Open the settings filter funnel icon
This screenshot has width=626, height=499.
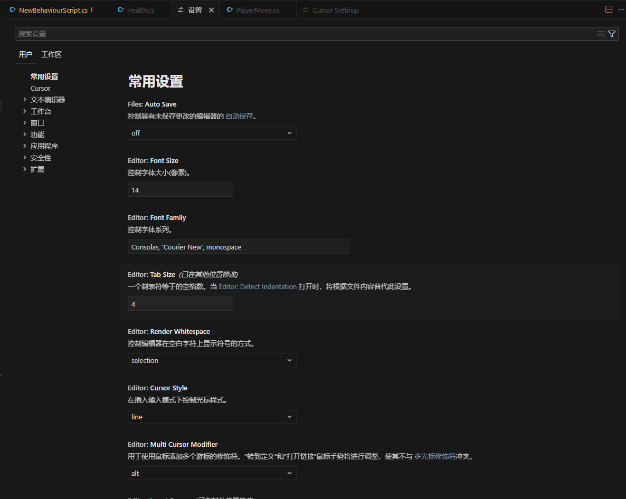(x=612, y=34)
